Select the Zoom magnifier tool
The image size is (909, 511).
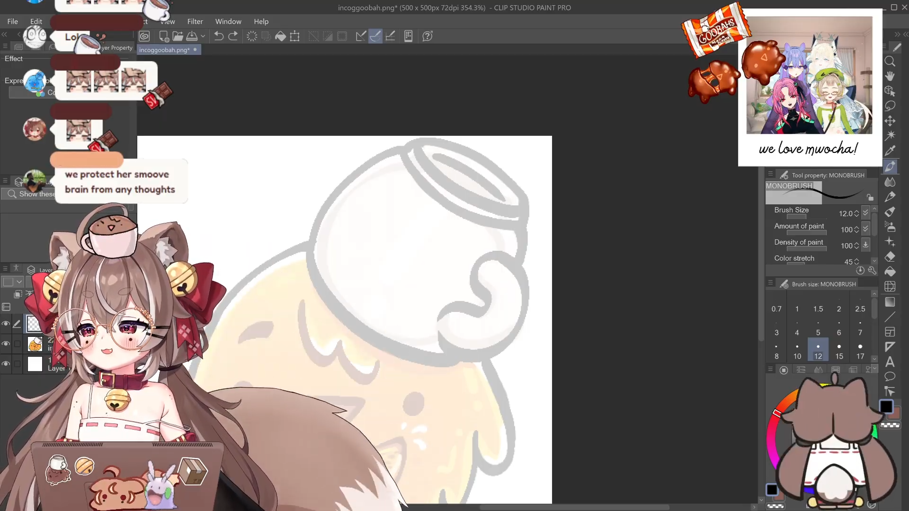pyautogui.click(x=890, y=62)
